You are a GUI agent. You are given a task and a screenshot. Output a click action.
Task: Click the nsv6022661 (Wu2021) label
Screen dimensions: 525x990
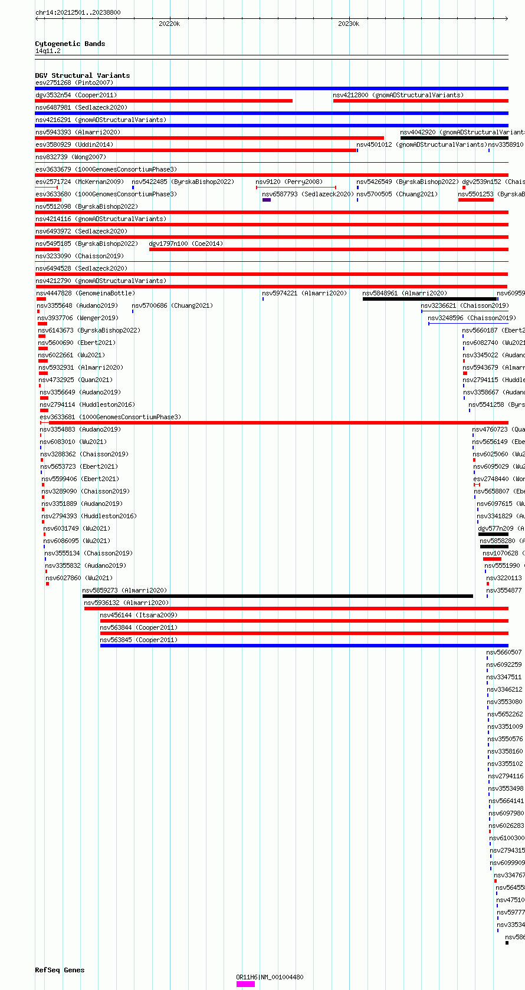point(71,355)
